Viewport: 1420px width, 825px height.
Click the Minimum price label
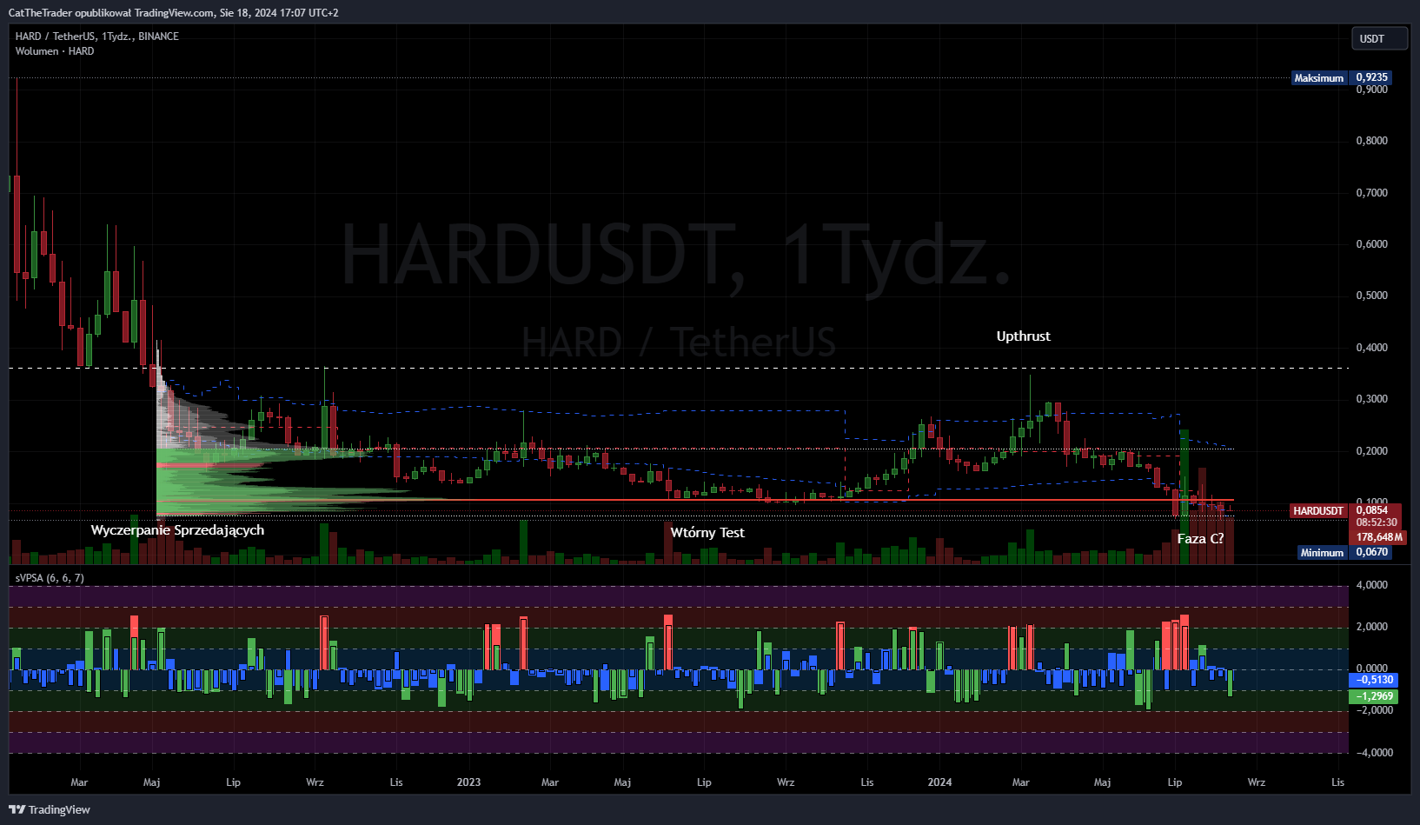1322,553
